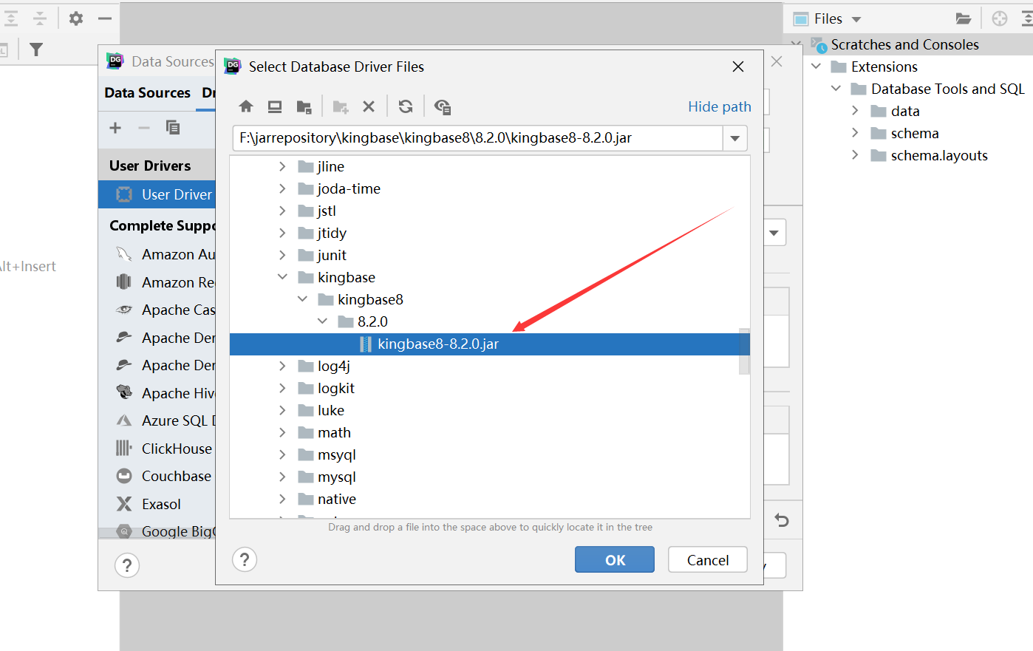Expand the jstl folder
Screen dimensions: 1033x651
282,211
